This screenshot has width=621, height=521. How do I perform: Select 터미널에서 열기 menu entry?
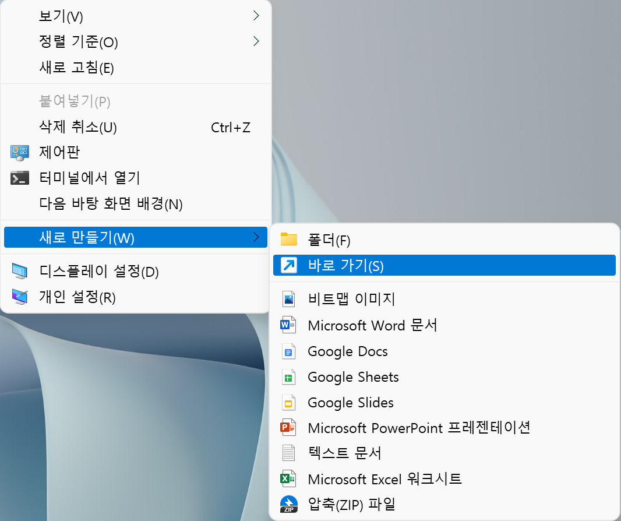click(136, 178)
